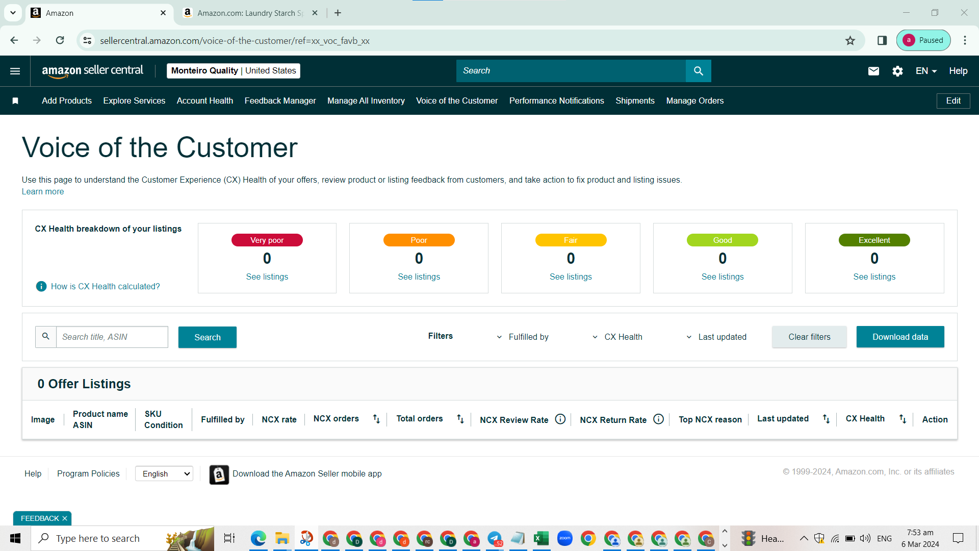Viewport: 979px width, 551px height.
Task: Click the Amazon Seller mobile app icon
Action: click(x=219, y=474)
